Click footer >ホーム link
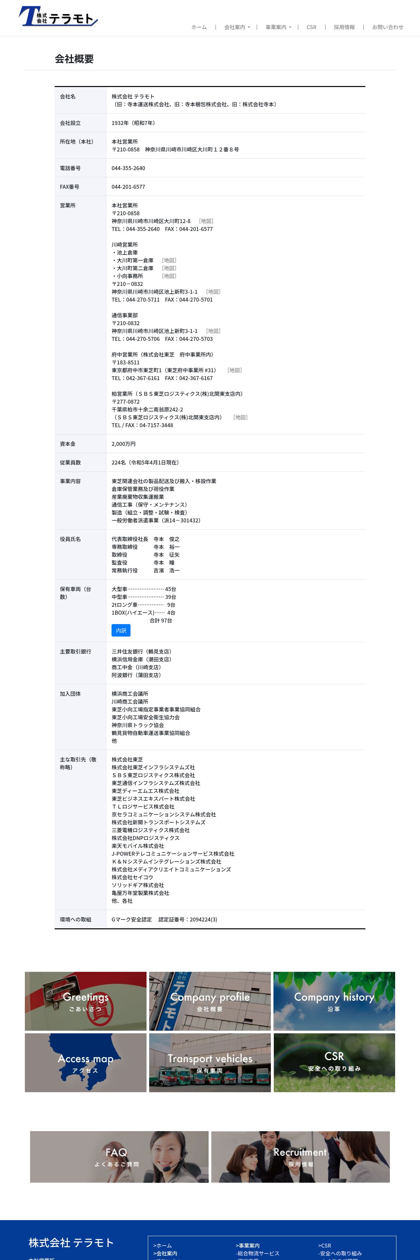The width and height of the screenshot is (420, 1260). click(162, 1245)
